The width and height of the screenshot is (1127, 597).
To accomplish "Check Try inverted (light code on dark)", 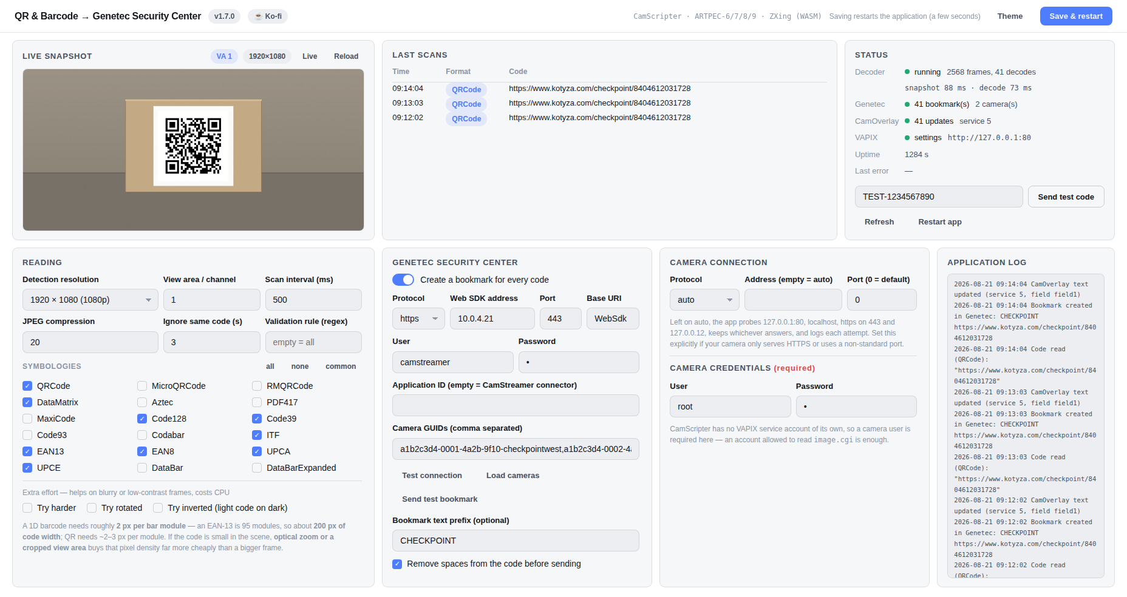I will 158,508.
